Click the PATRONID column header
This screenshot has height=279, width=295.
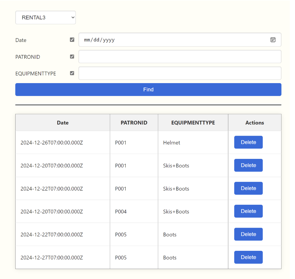(x=134, y=123)
